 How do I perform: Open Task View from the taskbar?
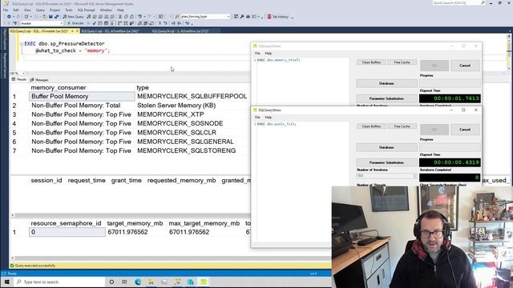point(124,282)
